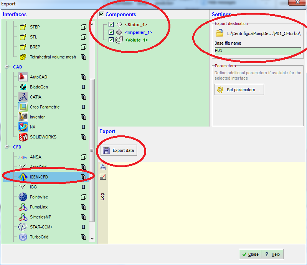Click the single-part icon beside NX
This screenshot has height=265, width=307.
83,127
